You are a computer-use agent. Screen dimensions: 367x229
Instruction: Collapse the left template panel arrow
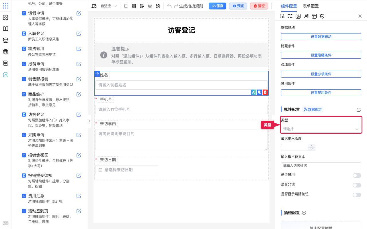click(x=89, y=121)
